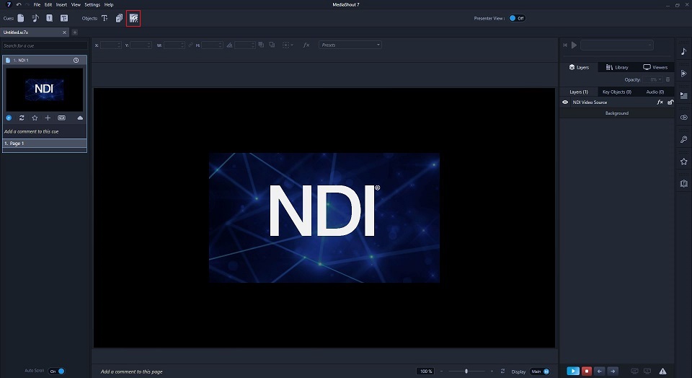692x378 pixels.
Task: Click the red Stop button
Action: [586, 372]
